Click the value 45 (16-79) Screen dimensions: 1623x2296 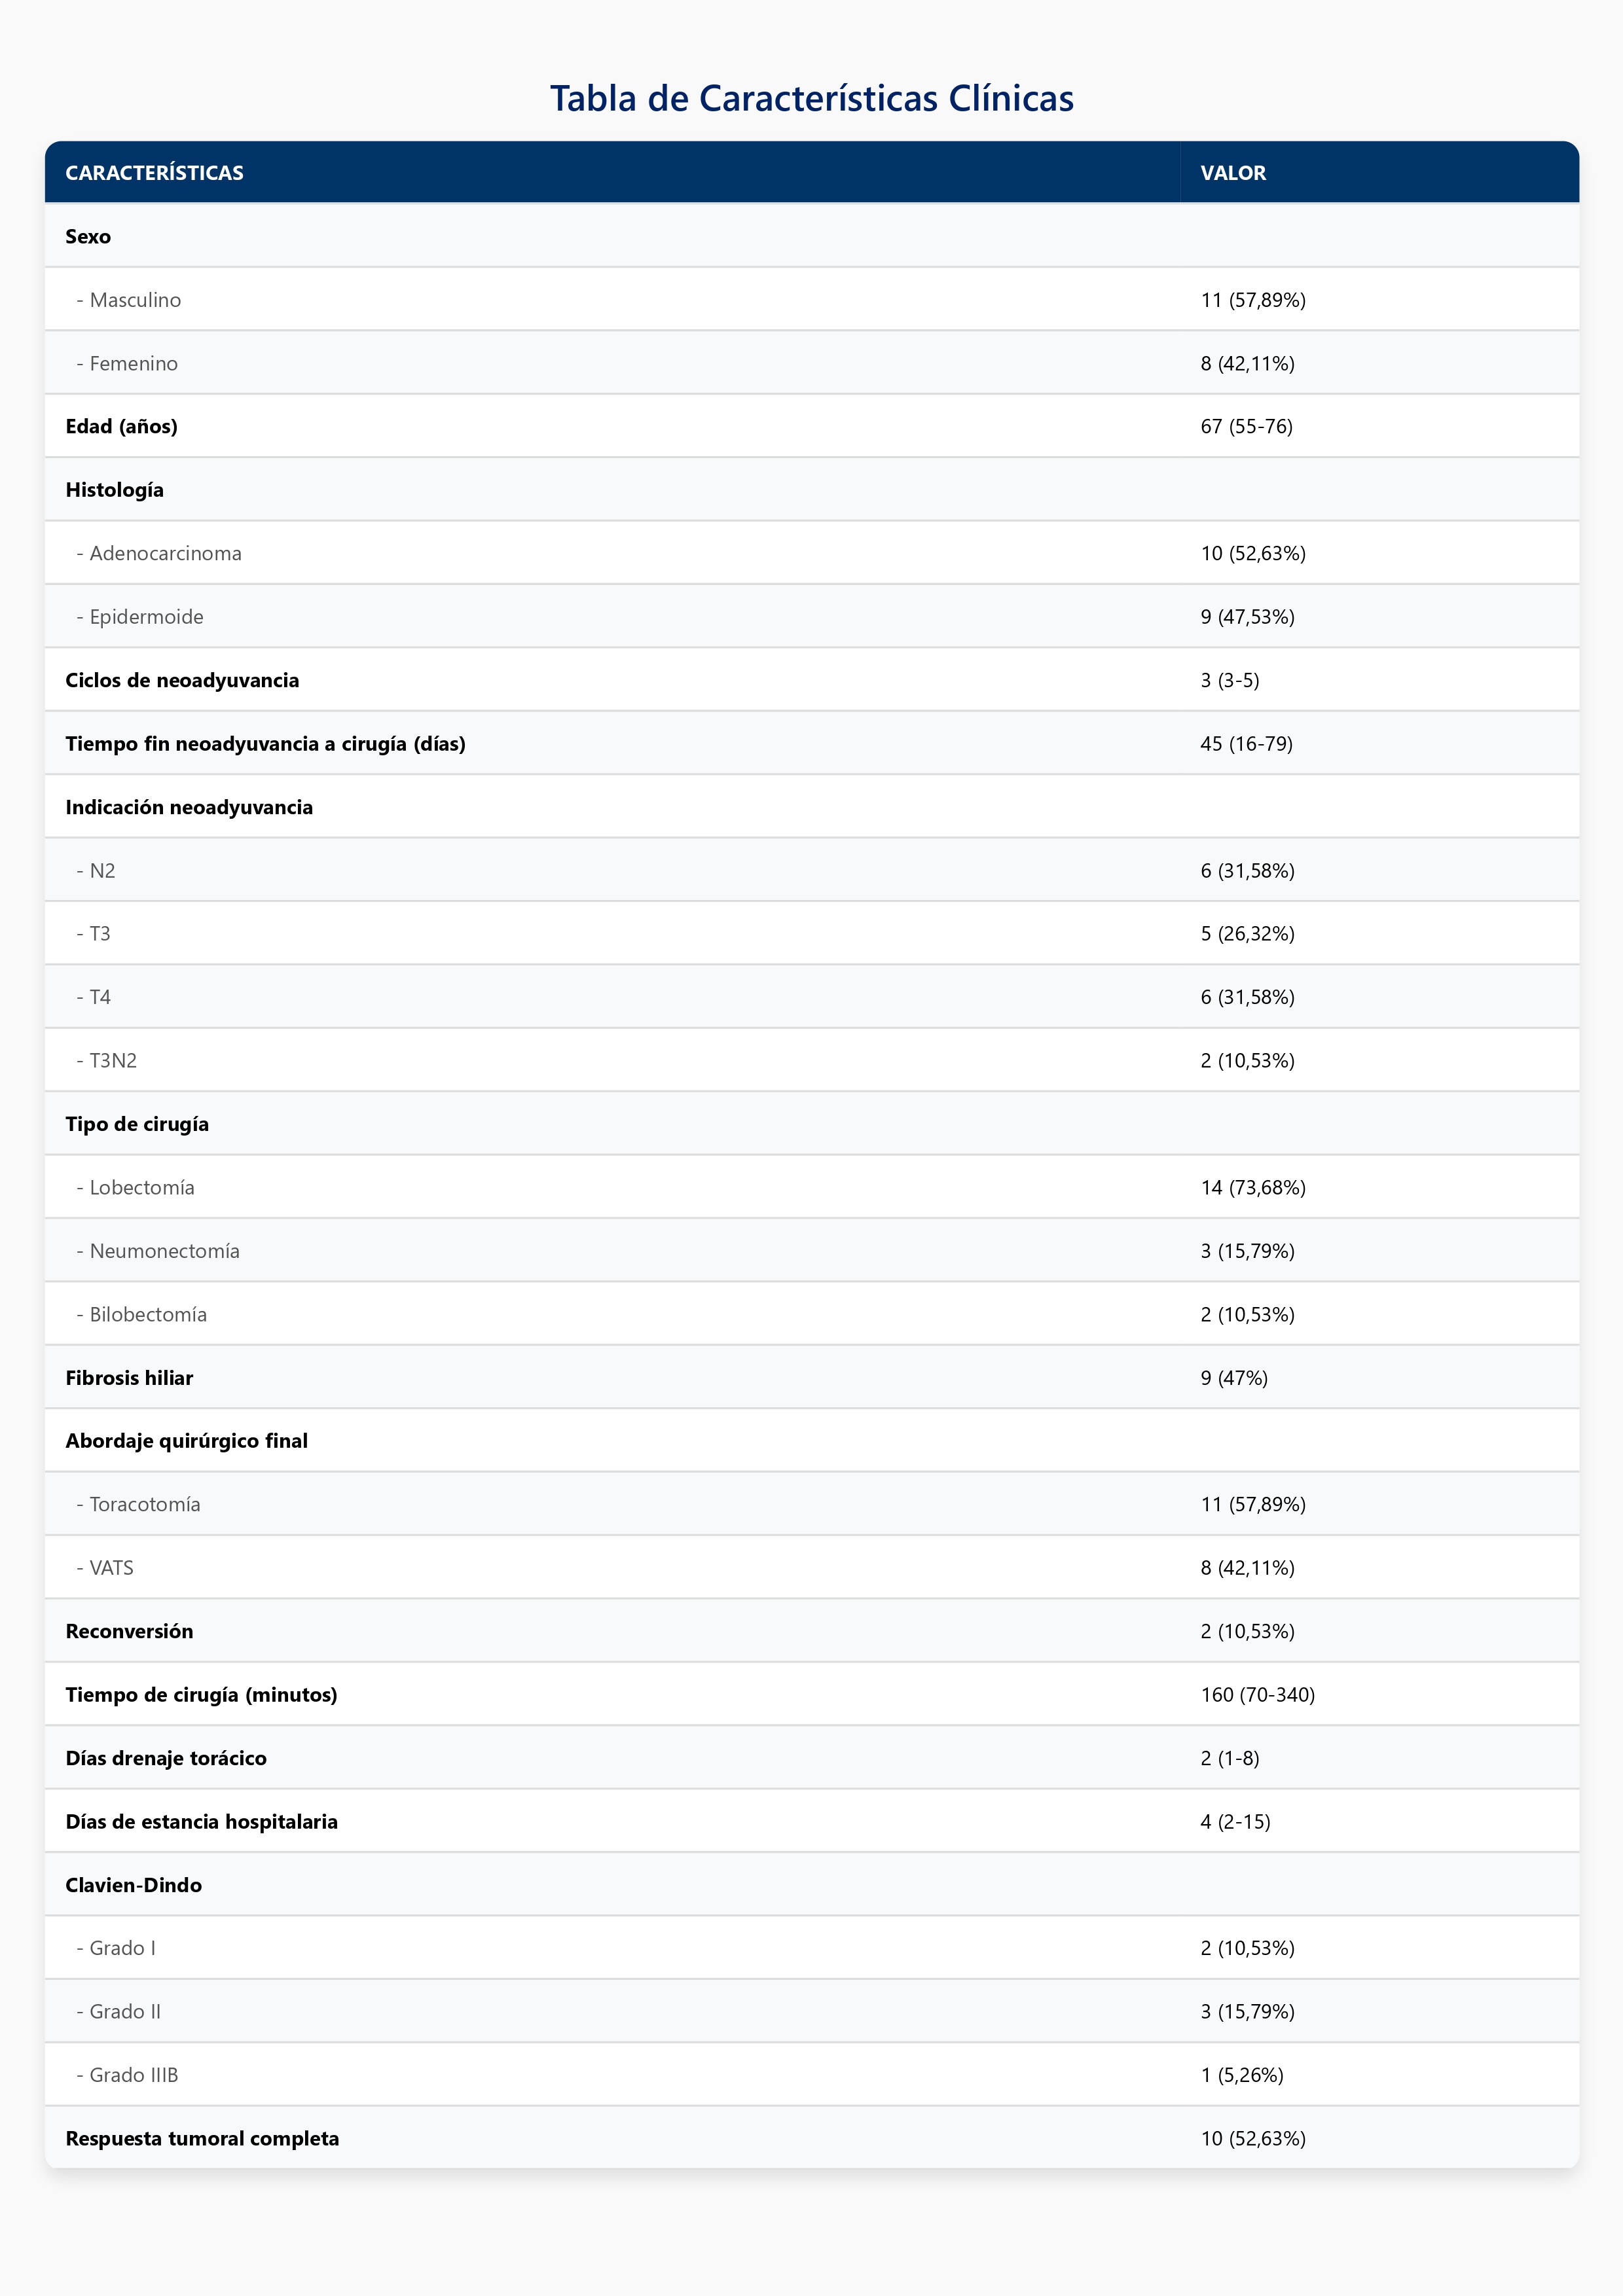pos(1246,744)
